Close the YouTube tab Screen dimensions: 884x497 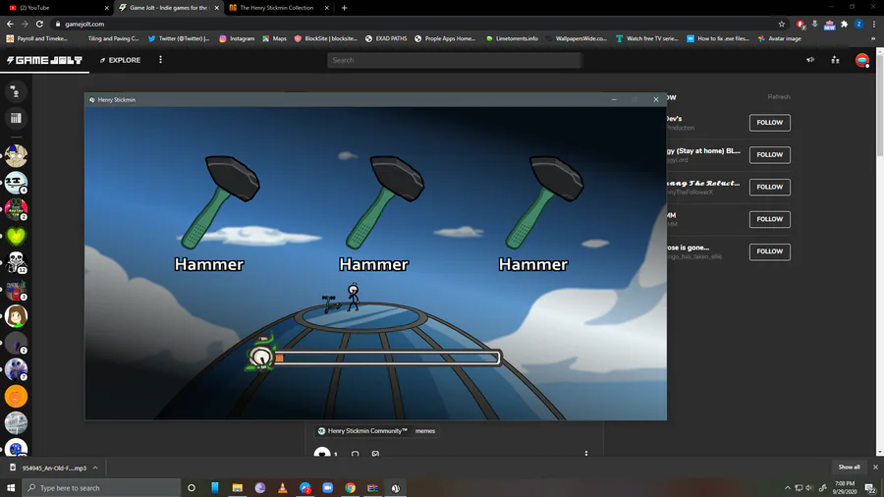tap(106, 8)
